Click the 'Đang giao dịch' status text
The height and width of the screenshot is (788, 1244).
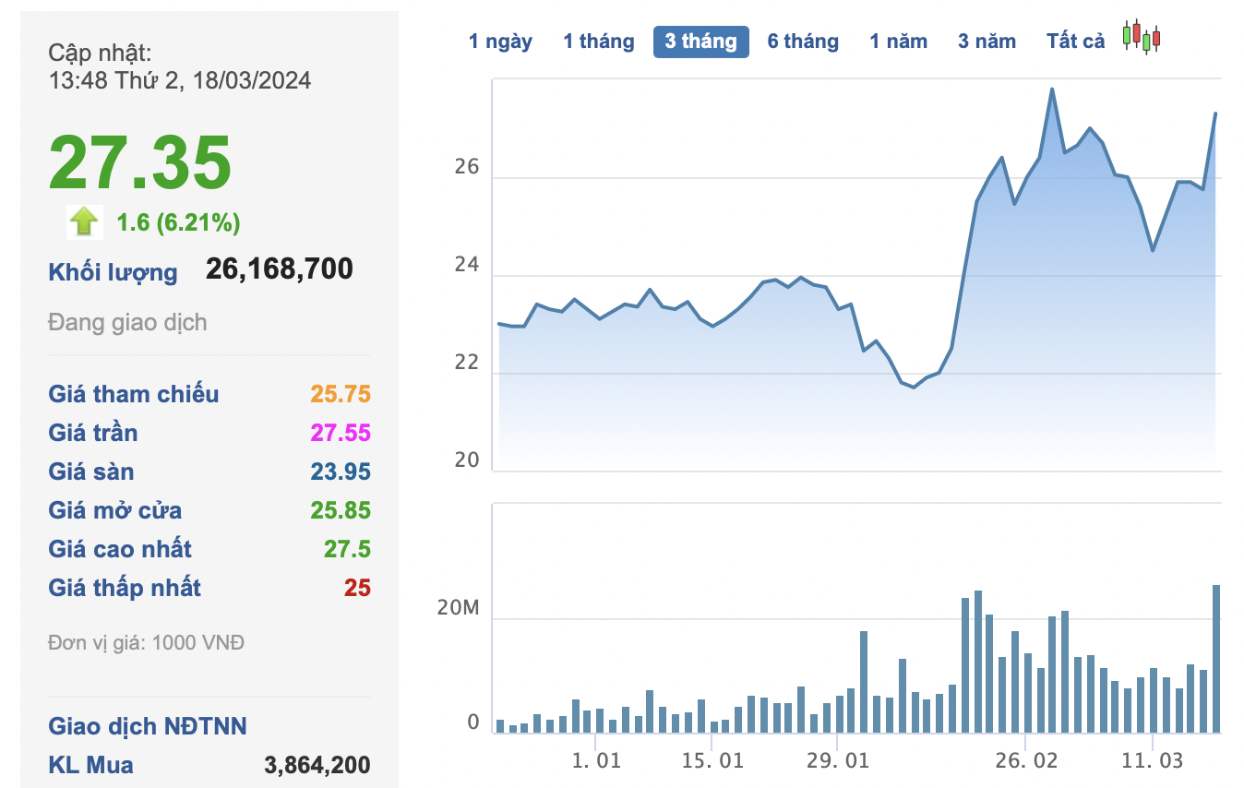(x=127, y=323)
